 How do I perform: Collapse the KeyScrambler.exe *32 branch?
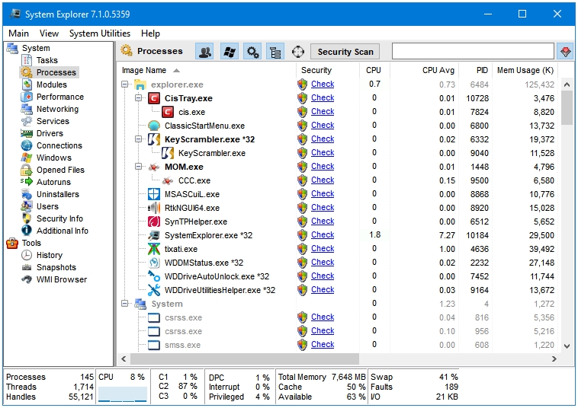pyautogui.click(x=139, y=139)
